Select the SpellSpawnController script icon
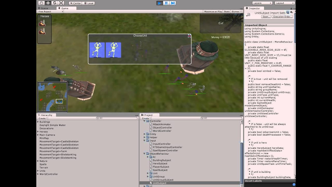 coord(151,150)
